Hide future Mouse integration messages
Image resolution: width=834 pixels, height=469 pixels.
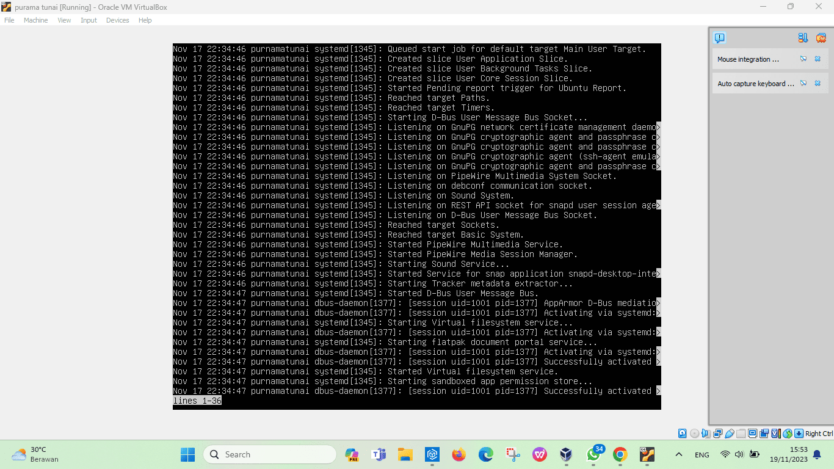(x=803, y=59)
